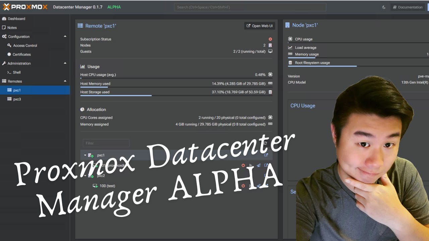429x241 pixels.
Task: Collapse the Remotes section arrow
Action: pos(65,81)
